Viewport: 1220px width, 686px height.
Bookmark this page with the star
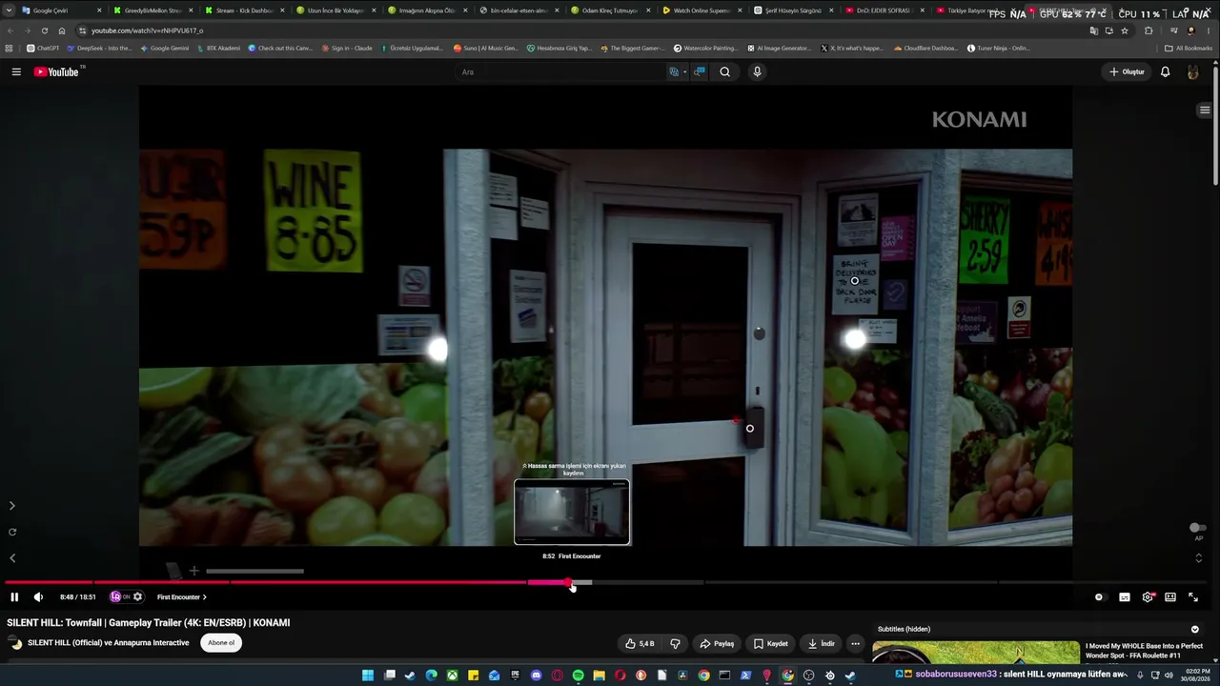coord(1125,30)
